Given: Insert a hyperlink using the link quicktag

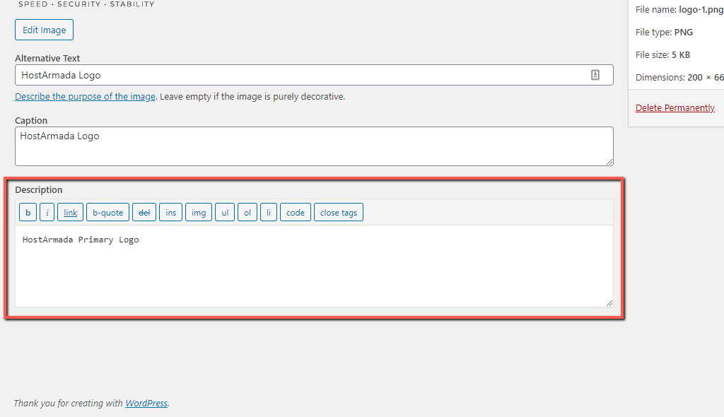Looking at the screenshot, I should point(70,213).
